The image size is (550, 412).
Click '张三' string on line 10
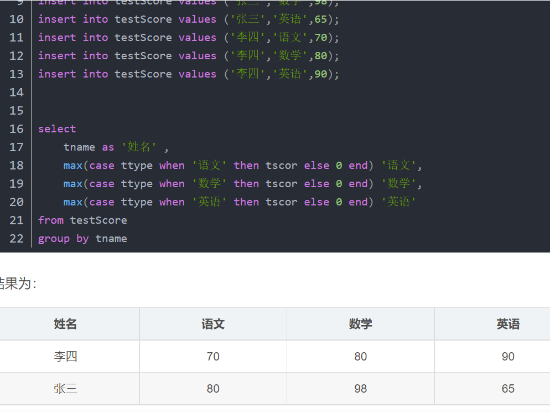[x=248, y=19]
